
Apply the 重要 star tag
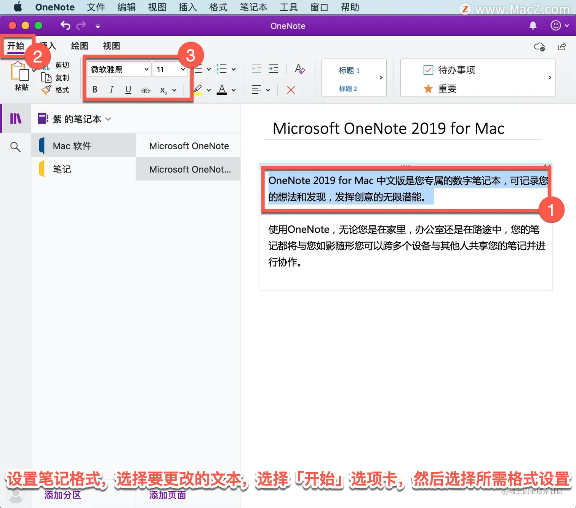coord(440,89)
